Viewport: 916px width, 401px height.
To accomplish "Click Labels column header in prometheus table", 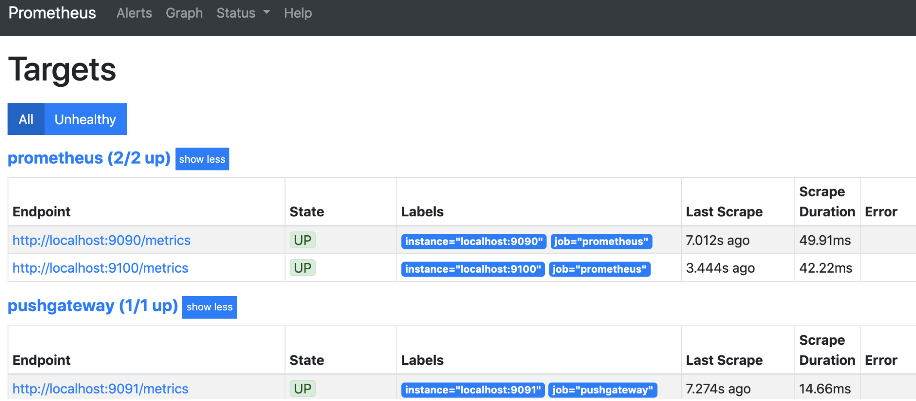I will pyautogui.click(x=422, y=212).
